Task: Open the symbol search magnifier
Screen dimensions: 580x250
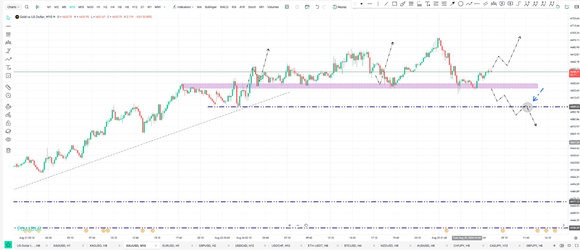Action: [27, 7]
